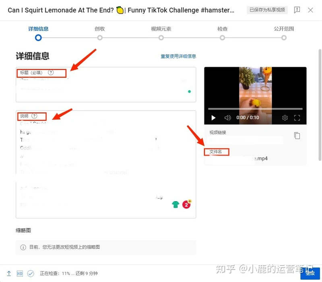Mute the video preview volume
Screen dimensions: 322x282
[x=227, y=117]
